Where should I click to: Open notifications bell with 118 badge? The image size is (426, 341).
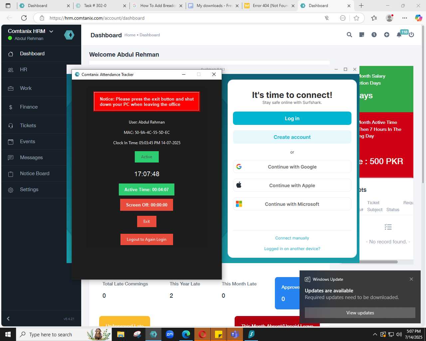[399, 35]
